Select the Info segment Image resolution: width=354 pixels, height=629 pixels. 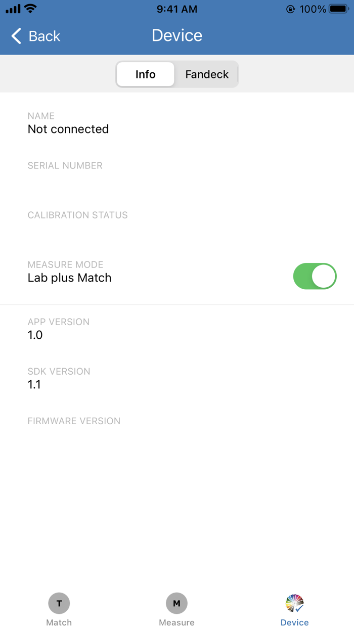pyautogui.click(x=146, y=74)
